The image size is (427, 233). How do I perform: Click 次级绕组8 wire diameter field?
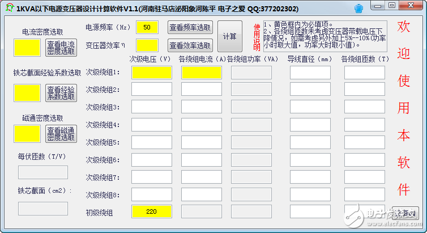tap(310, 194)
